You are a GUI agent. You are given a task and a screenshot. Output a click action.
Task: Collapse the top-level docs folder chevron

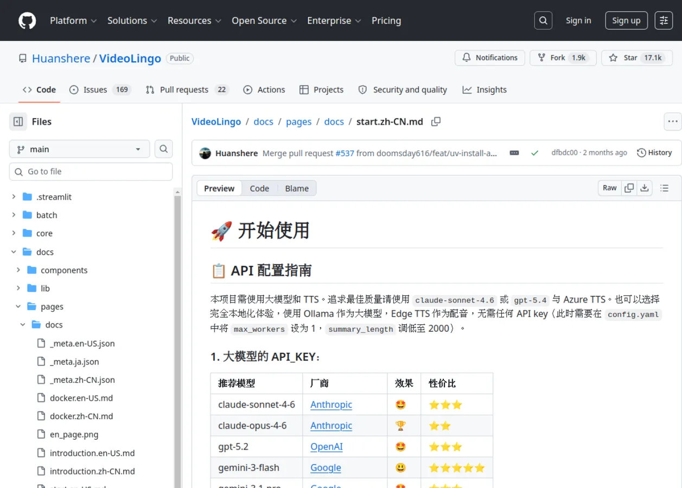14,252
